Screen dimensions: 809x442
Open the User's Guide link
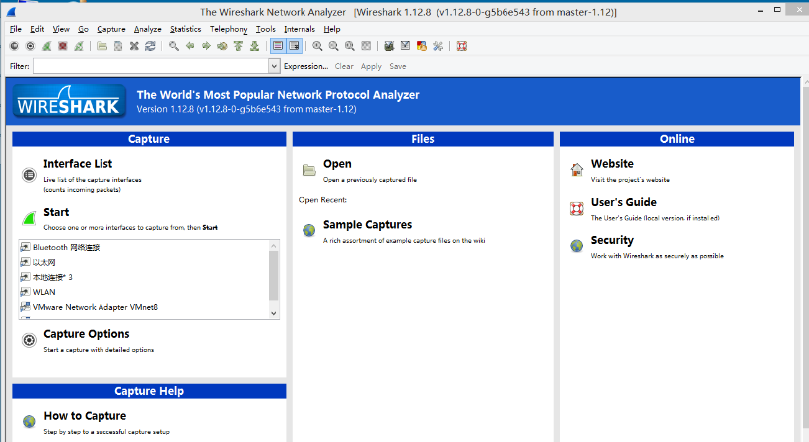coord(624,202)
